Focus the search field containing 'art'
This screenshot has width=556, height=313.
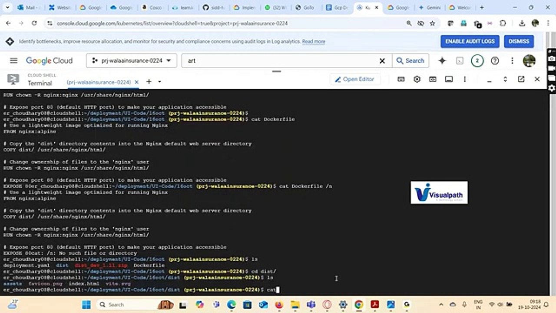pyautogui.click(x=281, y=61)
